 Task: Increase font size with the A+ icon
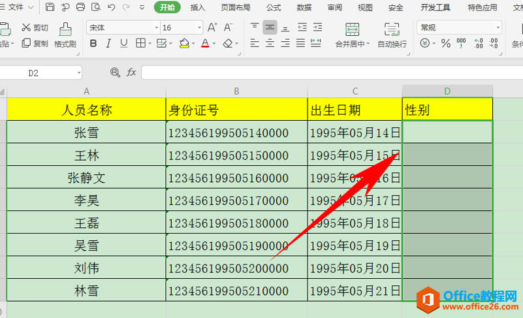pyautogui.click(x=212, y=27)
